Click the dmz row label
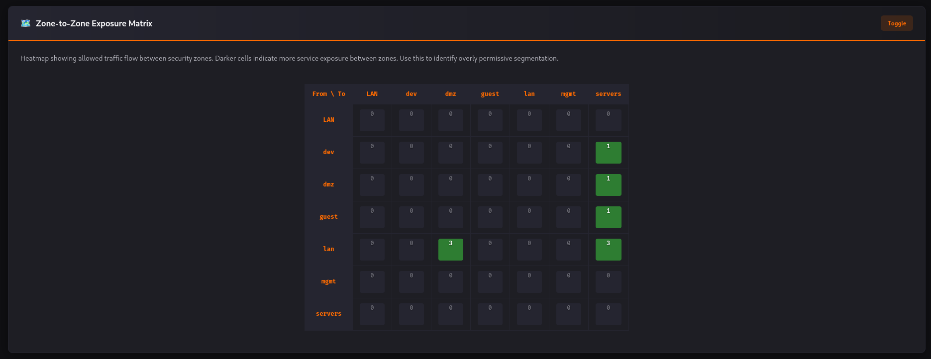The width and height of the screenshot is (931, 359). pyautogui.click(x=328, y=184)
